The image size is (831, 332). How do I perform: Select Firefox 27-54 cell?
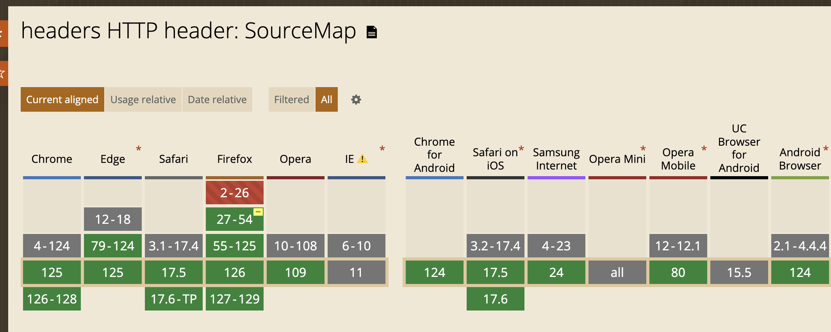pyautogui.click(x=235, y=219)
